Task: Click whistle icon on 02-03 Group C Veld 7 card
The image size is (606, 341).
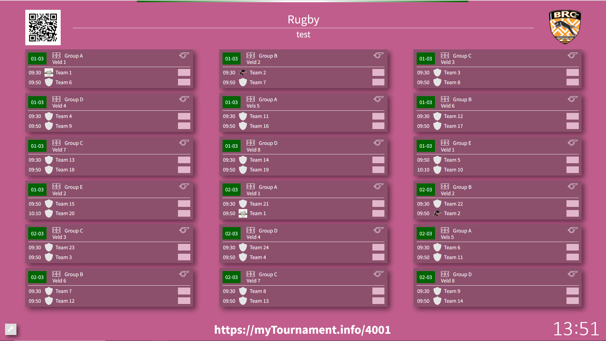Action: point(378,274)
